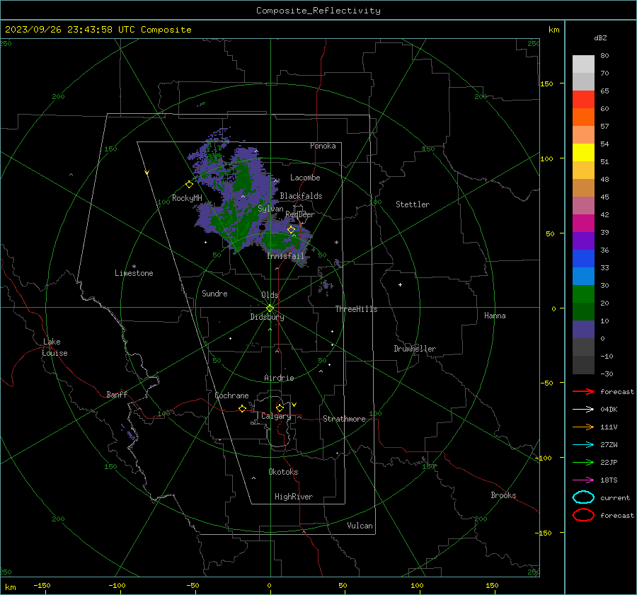Viewport: 637px width, 595px height.
Task: Click the red forecast arrow in the legend
Action: click(583, 391)
